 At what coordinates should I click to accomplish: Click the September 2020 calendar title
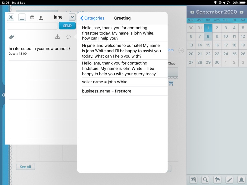point(216,12)
